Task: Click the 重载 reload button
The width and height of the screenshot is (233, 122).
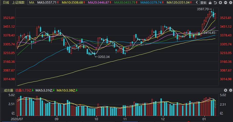Action: click(x=203, y=3)
